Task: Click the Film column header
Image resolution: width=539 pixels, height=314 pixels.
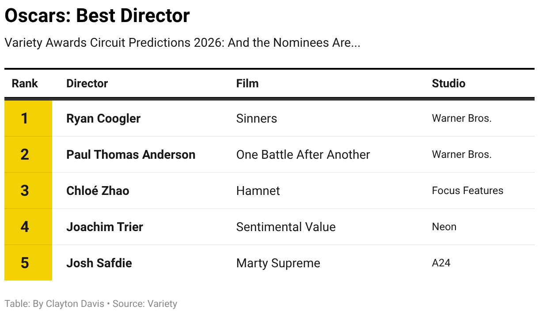Action: [x=247, y=83]
